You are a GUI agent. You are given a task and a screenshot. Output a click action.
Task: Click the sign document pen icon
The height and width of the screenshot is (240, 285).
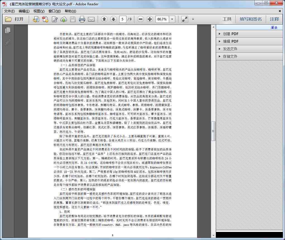click(x=54, y=19)
